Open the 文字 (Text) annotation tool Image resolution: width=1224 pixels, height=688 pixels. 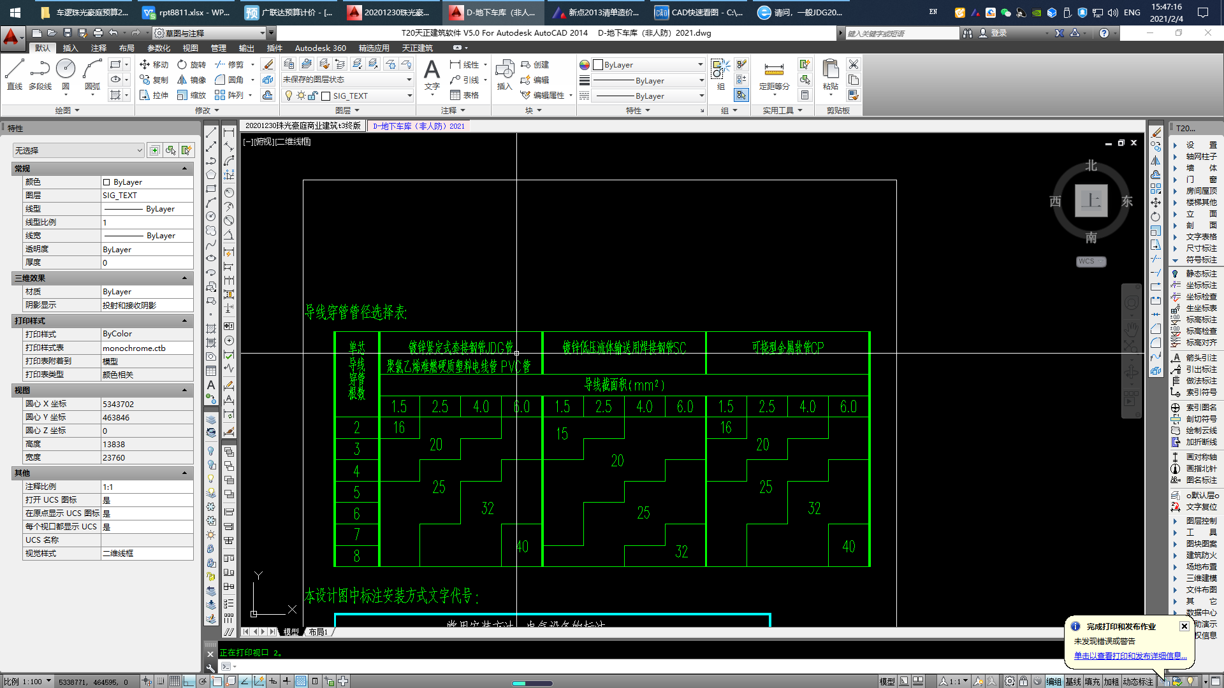[432, 74]
